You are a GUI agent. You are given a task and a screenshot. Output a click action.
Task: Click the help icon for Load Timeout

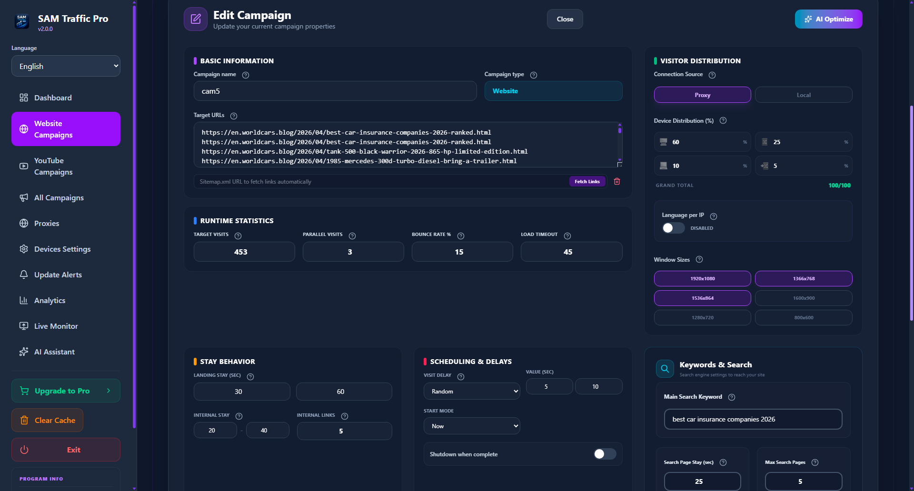[x=567, y=236]
